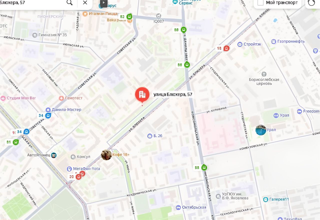
Task: Clear the search field with the X
Action: tap(85, 3)
